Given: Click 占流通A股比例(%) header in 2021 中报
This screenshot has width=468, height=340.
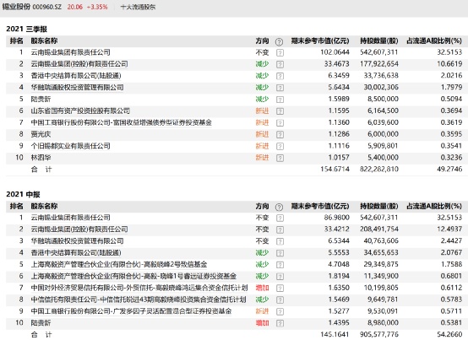Looking at the screenshot, I should point(434,206).
